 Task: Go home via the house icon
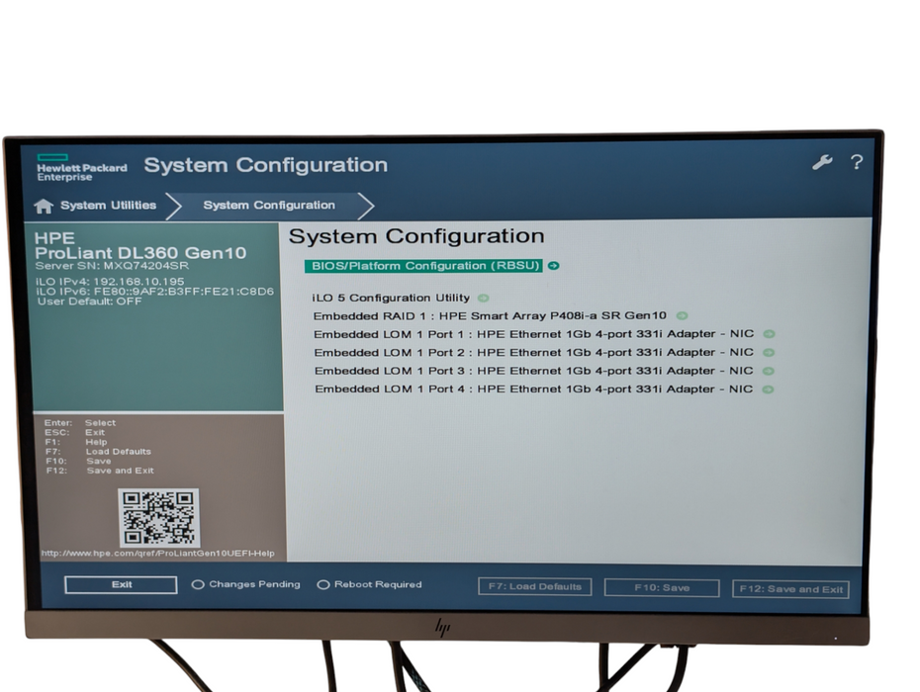pos(44,206)
